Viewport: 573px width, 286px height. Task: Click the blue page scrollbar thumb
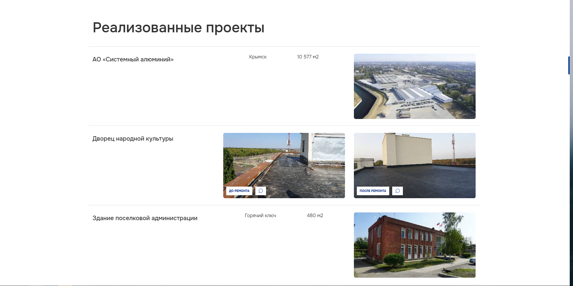(x=569, y=65)
